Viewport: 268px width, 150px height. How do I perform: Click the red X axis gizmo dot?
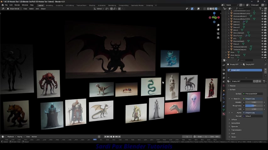[218, 17]
